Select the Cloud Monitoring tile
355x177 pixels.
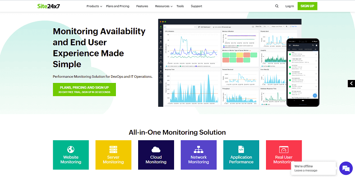[x=156, y=155]
